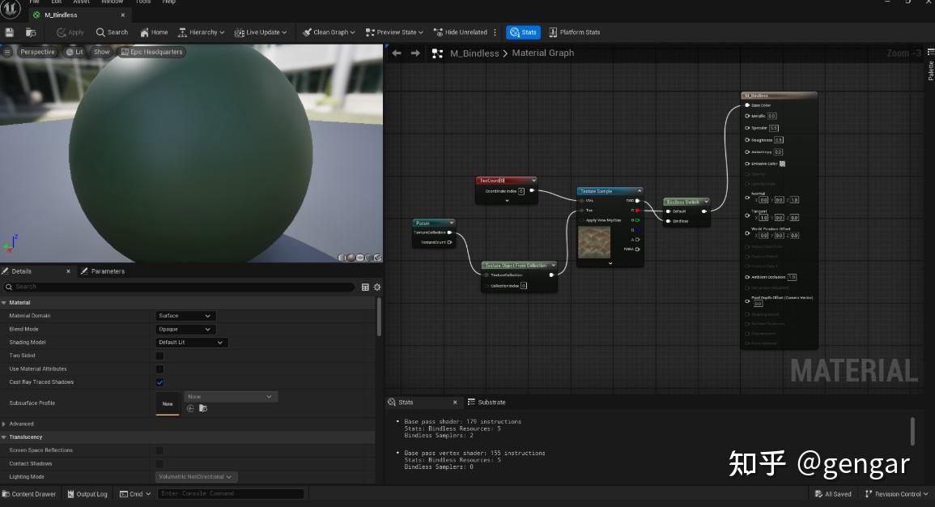Click the Param TextureCount output pin

click(x=449, y=242)
